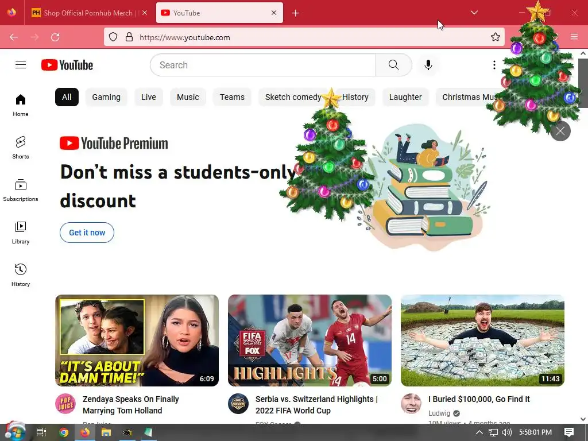Show hidden system tray icons
The width and height of the screenshot is (588, 441).
coord(479,432)
